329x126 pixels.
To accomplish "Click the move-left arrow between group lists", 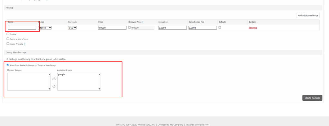I will click(x=54, y=78).
